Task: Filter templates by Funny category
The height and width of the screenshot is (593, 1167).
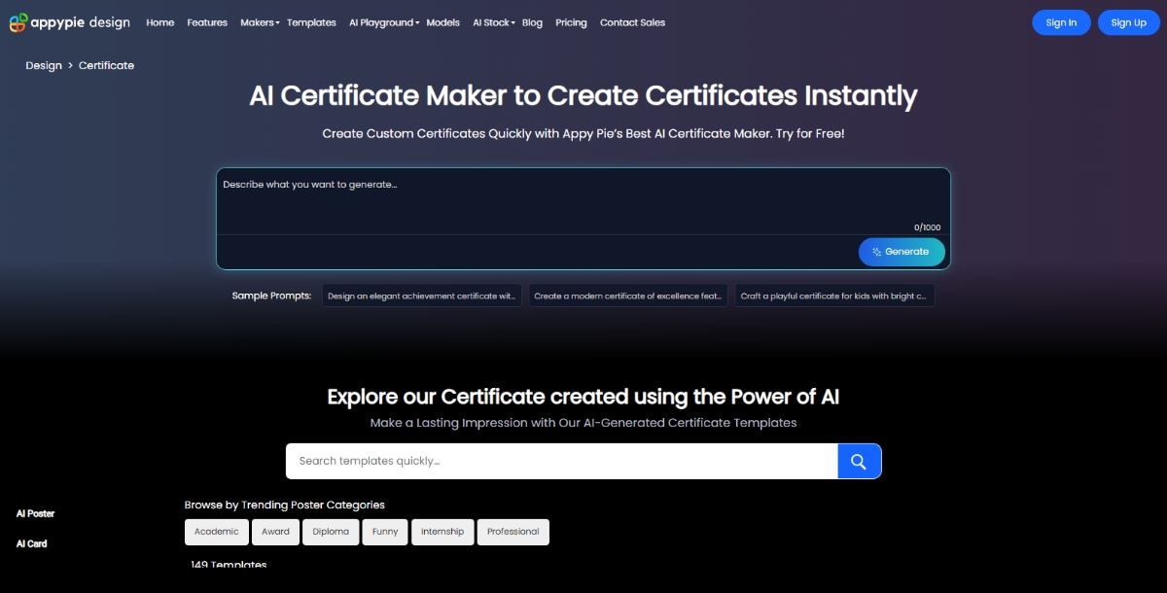Action: (385, 532)
